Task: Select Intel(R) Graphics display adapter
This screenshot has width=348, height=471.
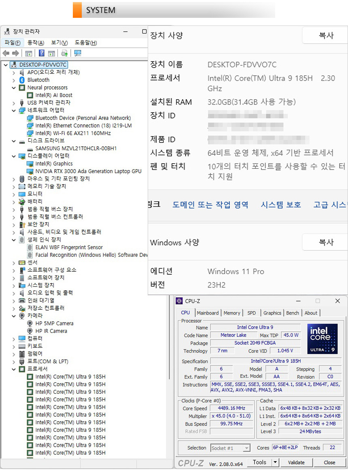Action: point(54,164)
